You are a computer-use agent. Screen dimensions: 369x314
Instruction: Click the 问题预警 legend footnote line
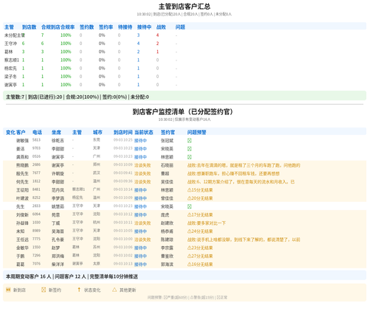coord(187,298)
